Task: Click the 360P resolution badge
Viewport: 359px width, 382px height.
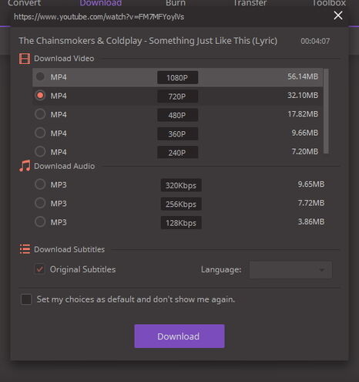Action: coord(177,134)
